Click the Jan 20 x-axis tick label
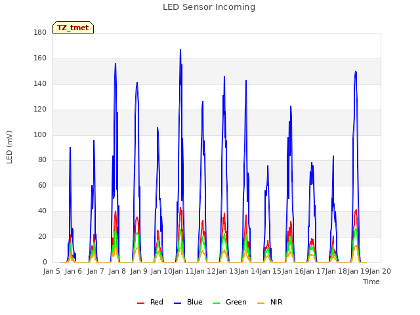 click(x=380, y=271)
